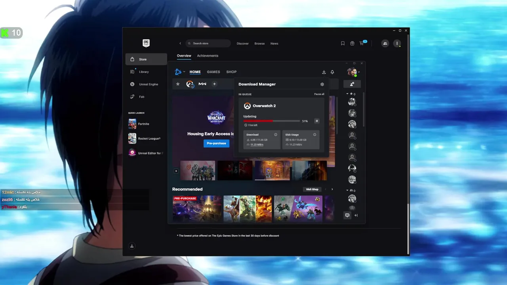
Task: Go back with the Epic launcher arrow
Action: click(180, 44)
